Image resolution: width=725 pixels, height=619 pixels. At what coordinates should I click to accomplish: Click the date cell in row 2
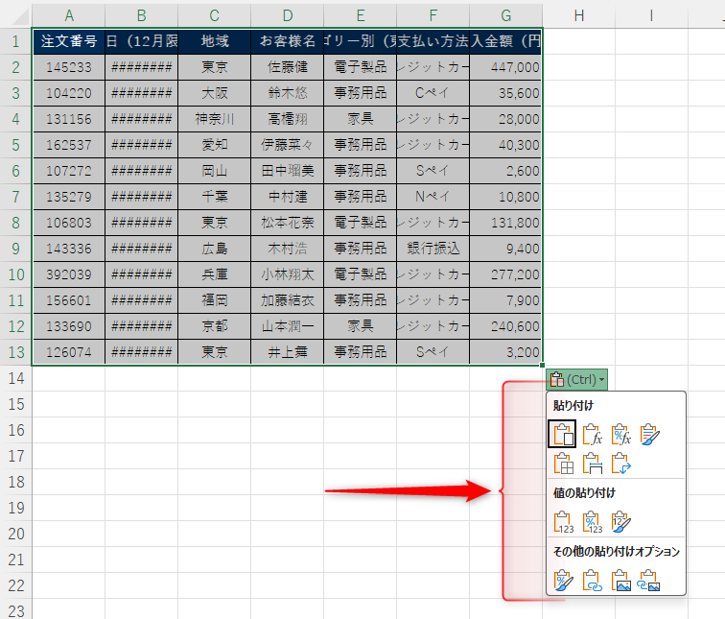pyautogui.click(x=142, y=67)
